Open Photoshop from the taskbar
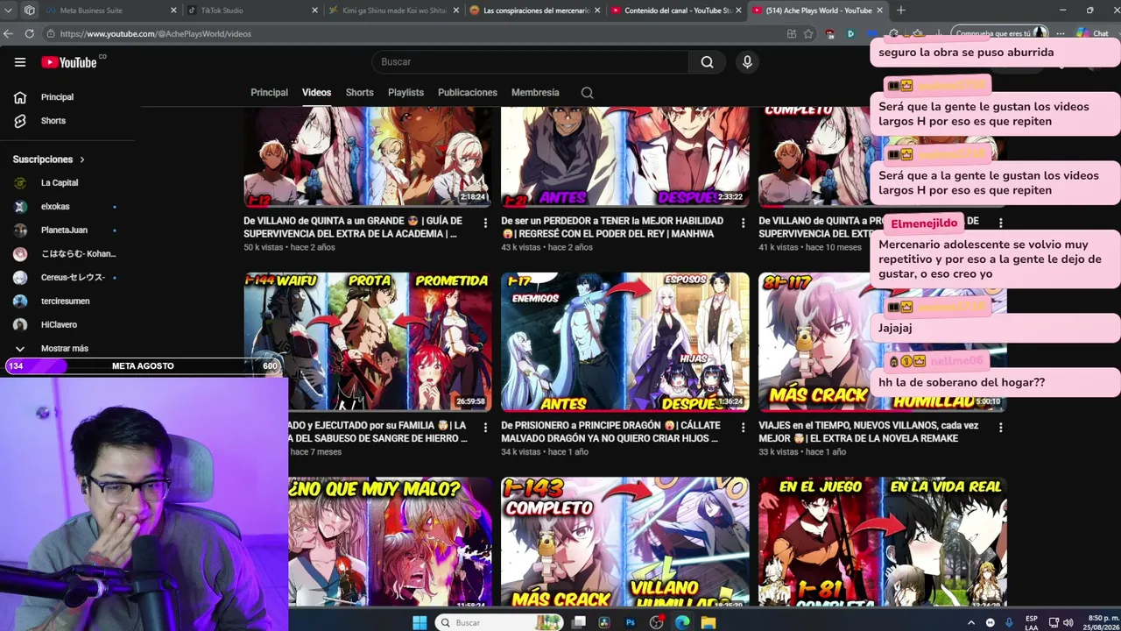The image size is (1121, 631). click(x=630, y=622)
